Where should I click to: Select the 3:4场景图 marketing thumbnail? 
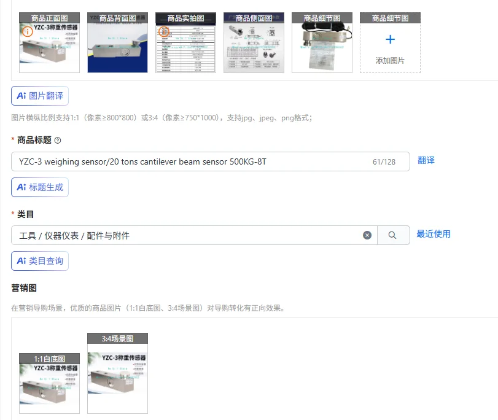(x=117, y=373)
